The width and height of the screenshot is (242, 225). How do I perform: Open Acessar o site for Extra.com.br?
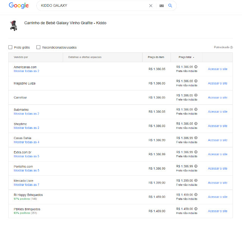point(218,154)
